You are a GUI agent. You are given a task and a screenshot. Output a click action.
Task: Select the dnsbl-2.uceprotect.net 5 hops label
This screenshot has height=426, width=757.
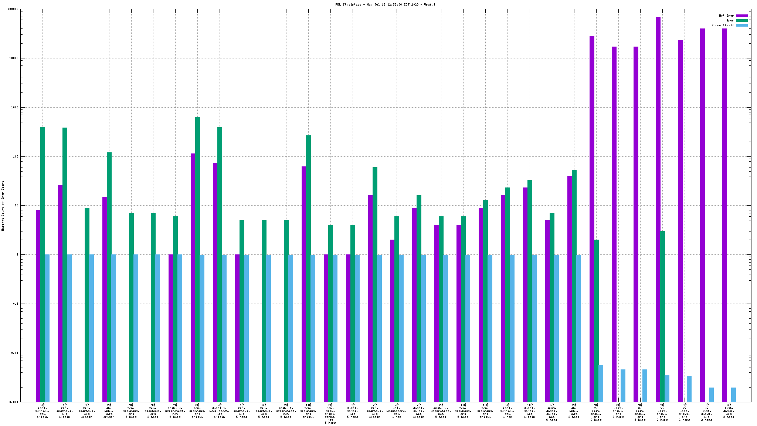coord(441,411)
